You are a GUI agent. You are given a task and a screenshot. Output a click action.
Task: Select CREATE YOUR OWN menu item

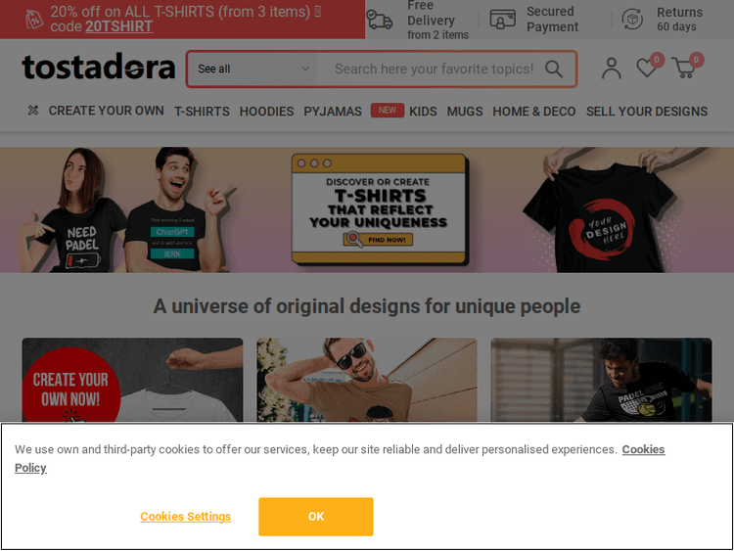[107, 111]
